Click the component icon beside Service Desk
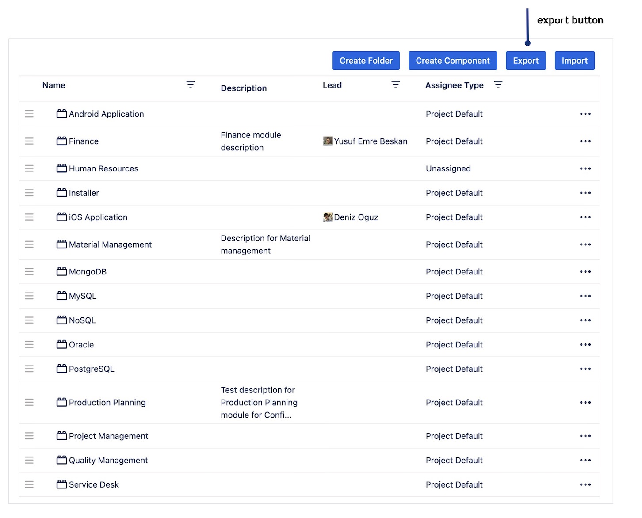The image size is (642, 518). click(x=61, y=484)
